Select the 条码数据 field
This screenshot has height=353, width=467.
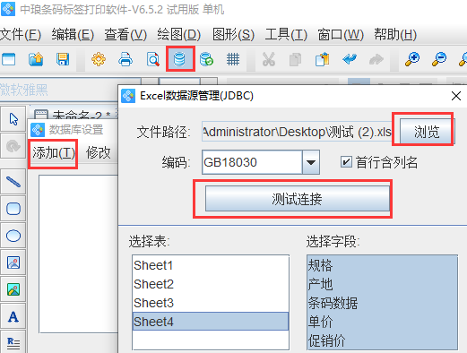[x=382, y=303]
